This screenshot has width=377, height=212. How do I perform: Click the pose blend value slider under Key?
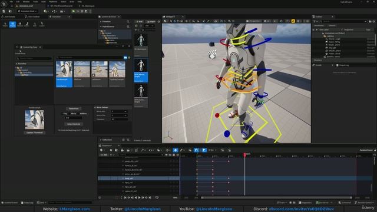point(74,118)
